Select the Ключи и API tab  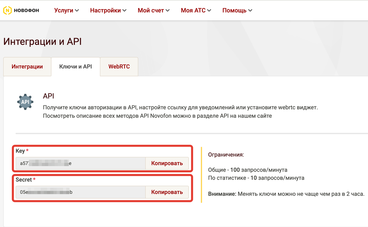76,67
